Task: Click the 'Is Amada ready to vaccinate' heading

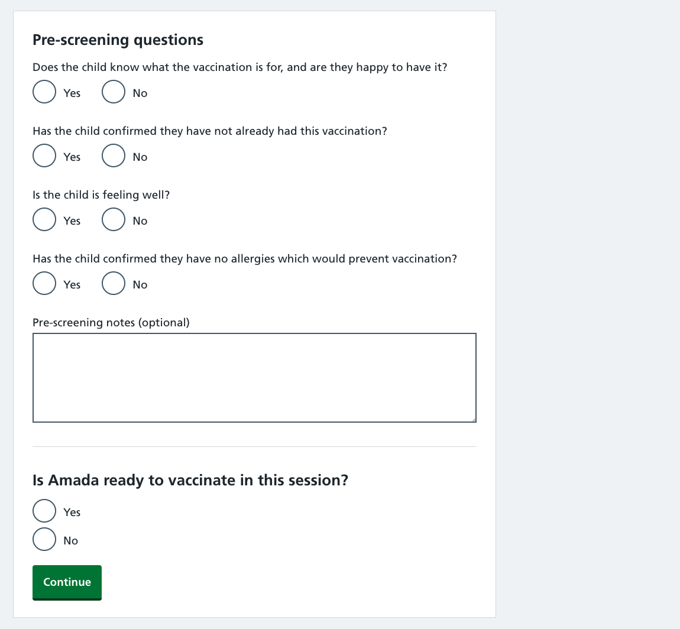Action: [190, 480]
